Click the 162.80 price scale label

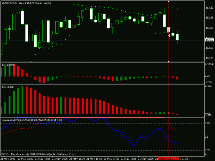pyautogui.click(x=209, y=28)
